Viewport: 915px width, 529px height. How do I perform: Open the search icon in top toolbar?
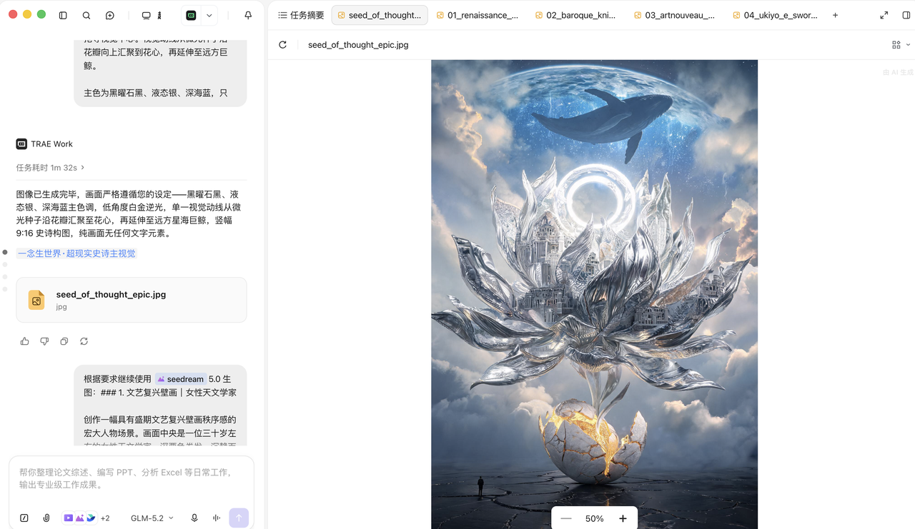pyautogui.click(x=86, y=15)
